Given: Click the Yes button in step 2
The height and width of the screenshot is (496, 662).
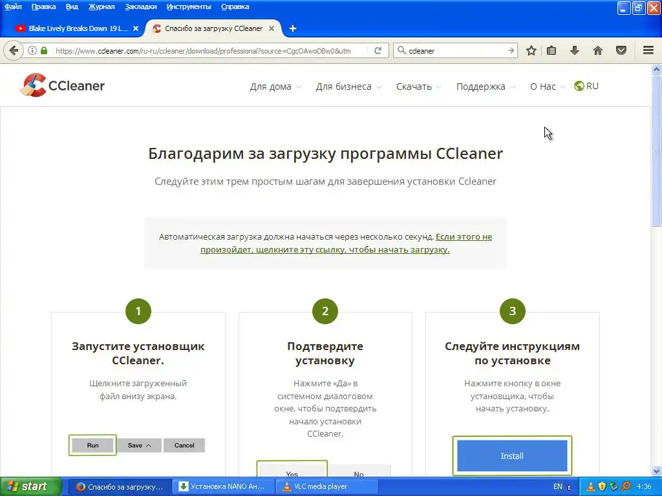Looking at the screenshot, I should point(292,471).
